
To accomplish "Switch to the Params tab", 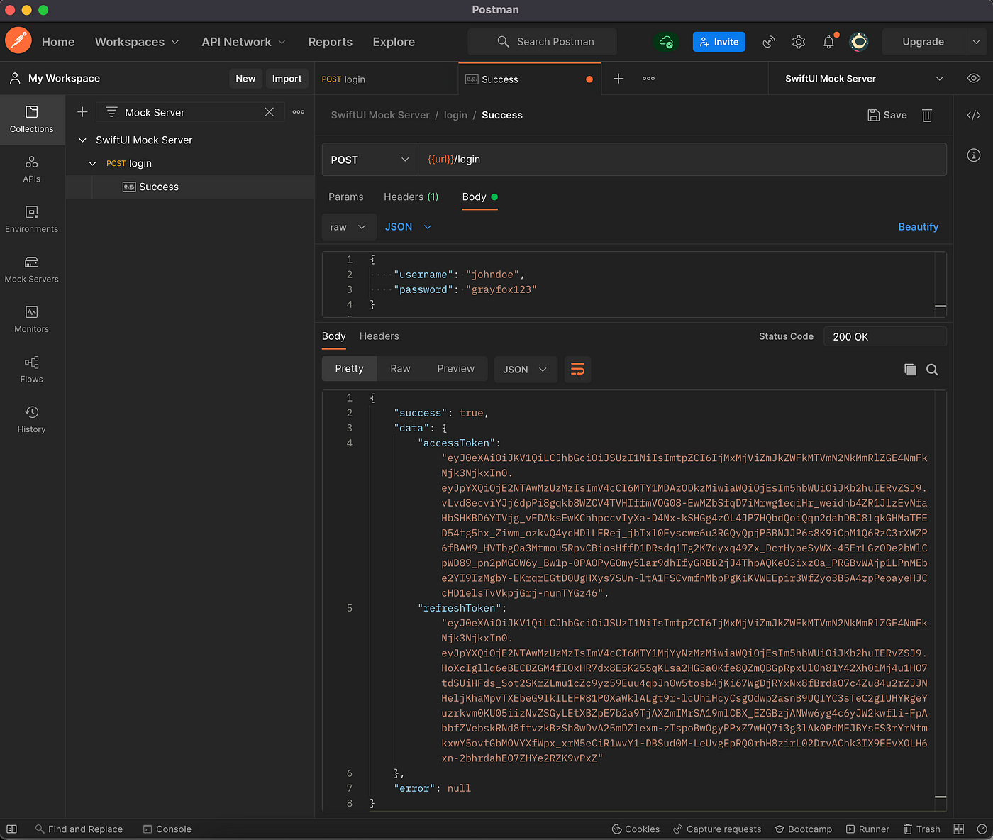I will [x=345, y=197].
